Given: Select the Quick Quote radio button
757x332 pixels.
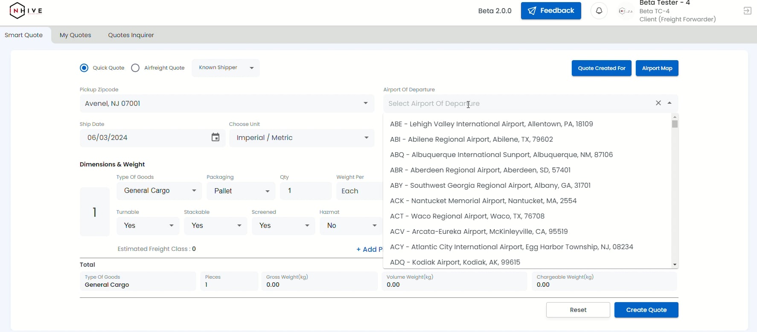Looking at the screenshot, I should (x=84, y=68).
